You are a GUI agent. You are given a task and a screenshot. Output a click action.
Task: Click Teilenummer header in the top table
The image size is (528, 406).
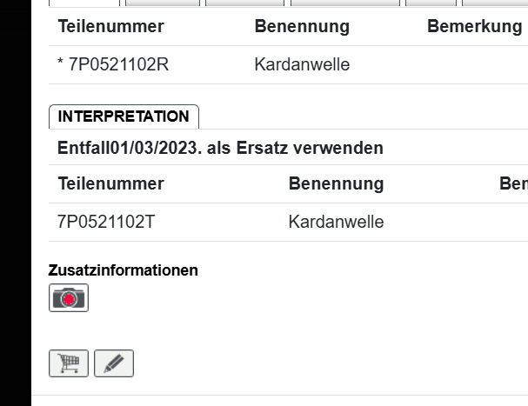pos(110,26)
